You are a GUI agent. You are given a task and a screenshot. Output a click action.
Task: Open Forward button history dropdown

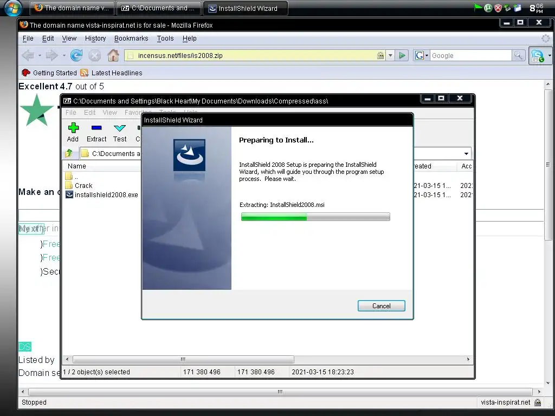(64, 56)
